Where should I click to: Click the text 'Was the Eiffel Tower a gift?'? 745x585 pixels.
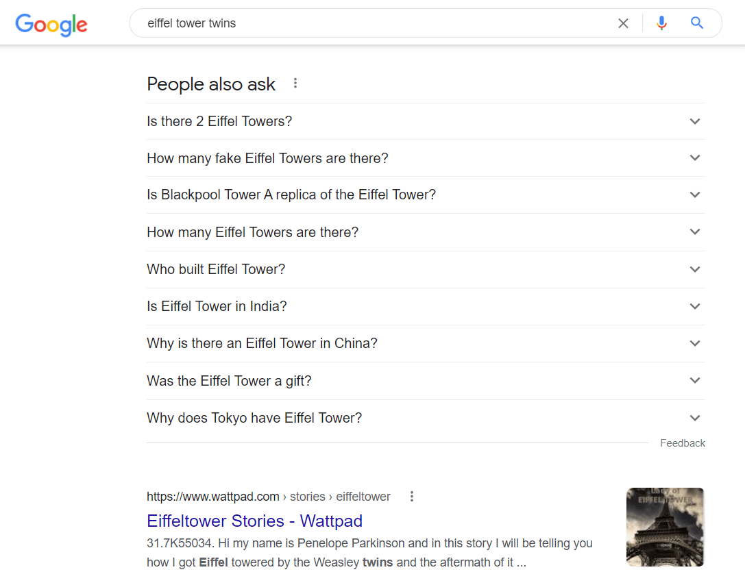click(x=229, y=381)
